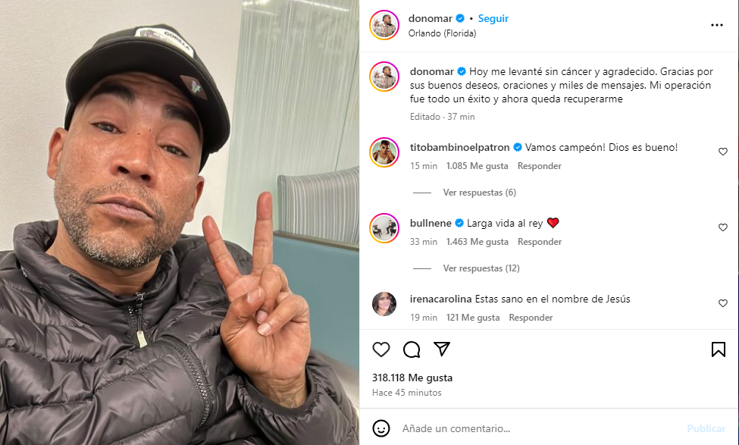
Task: View the 318.118 Me gusta likes list
Action: (x=412, y=378)
